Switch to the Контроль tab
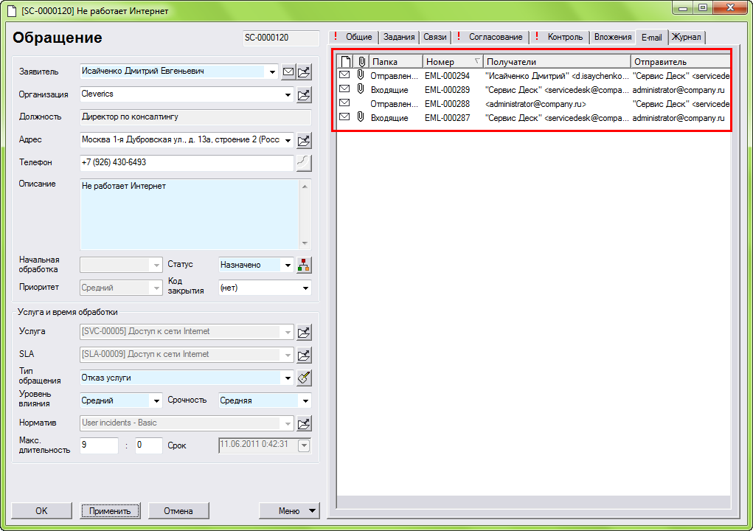Viewport: 753px width, 531px height. point(560,37)
